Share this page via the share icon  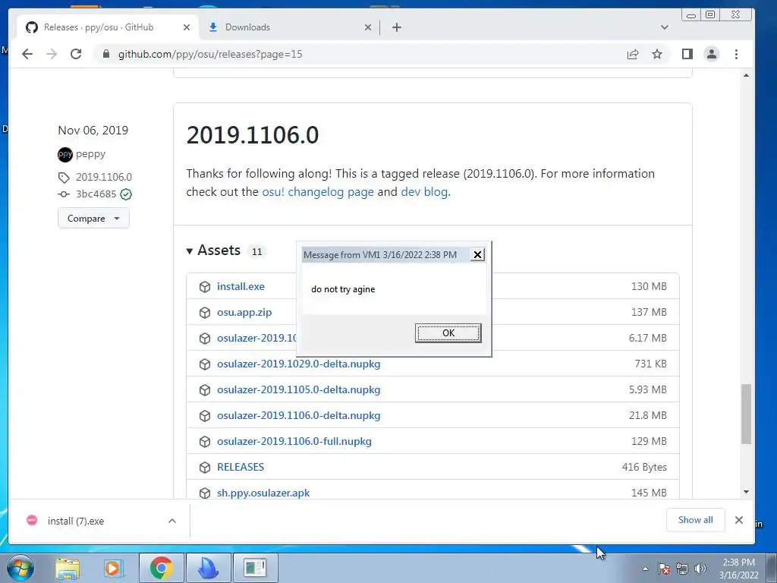click(x=633, y=54)
